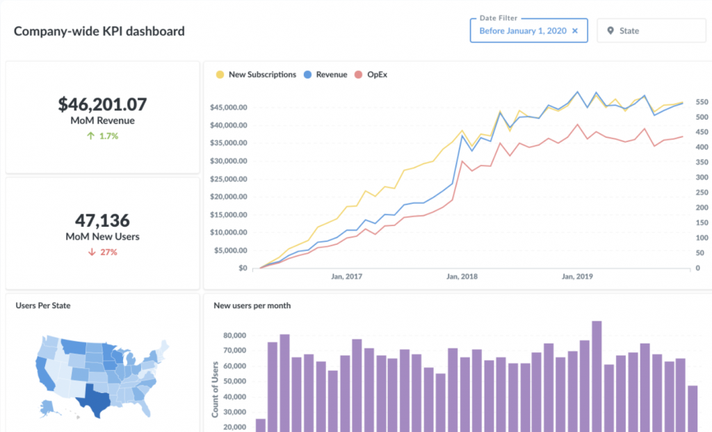Screen dimensions: 712x432
Task: Click the 'Count of Users' axis title
Action: pos(216,390)
